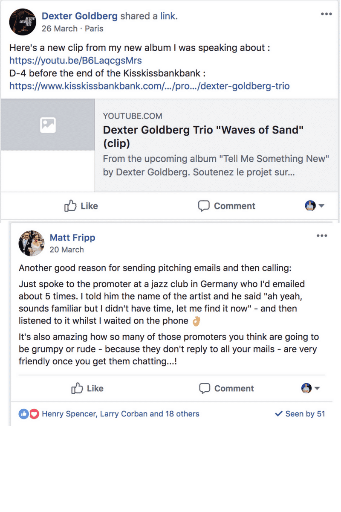Open the three-dots menu on Matt Fripp's post

pos(321,236)
